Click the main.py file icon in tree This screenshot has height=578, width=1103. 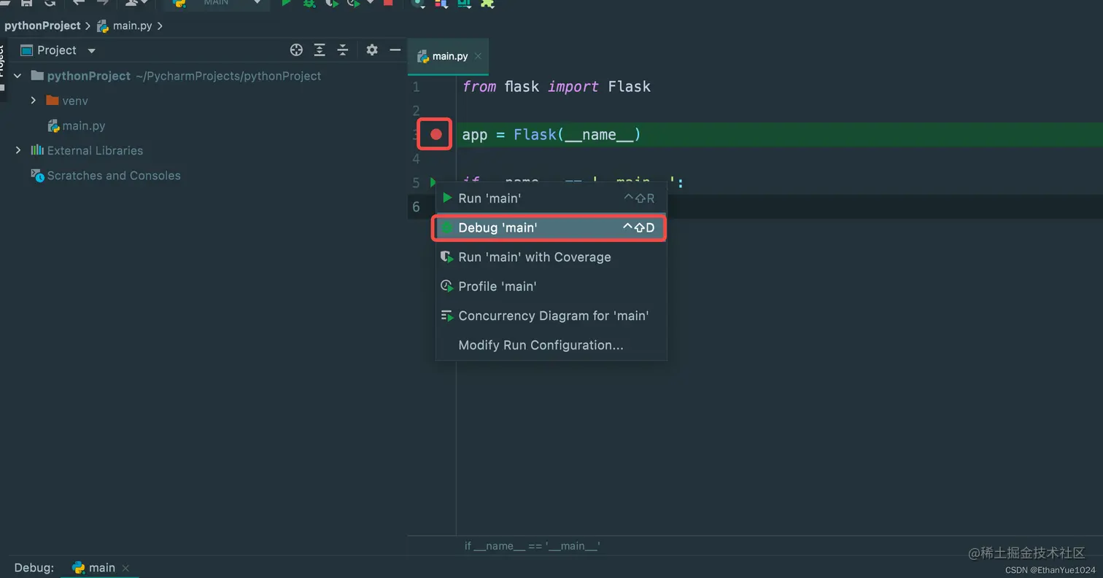[x=53, y=125]
